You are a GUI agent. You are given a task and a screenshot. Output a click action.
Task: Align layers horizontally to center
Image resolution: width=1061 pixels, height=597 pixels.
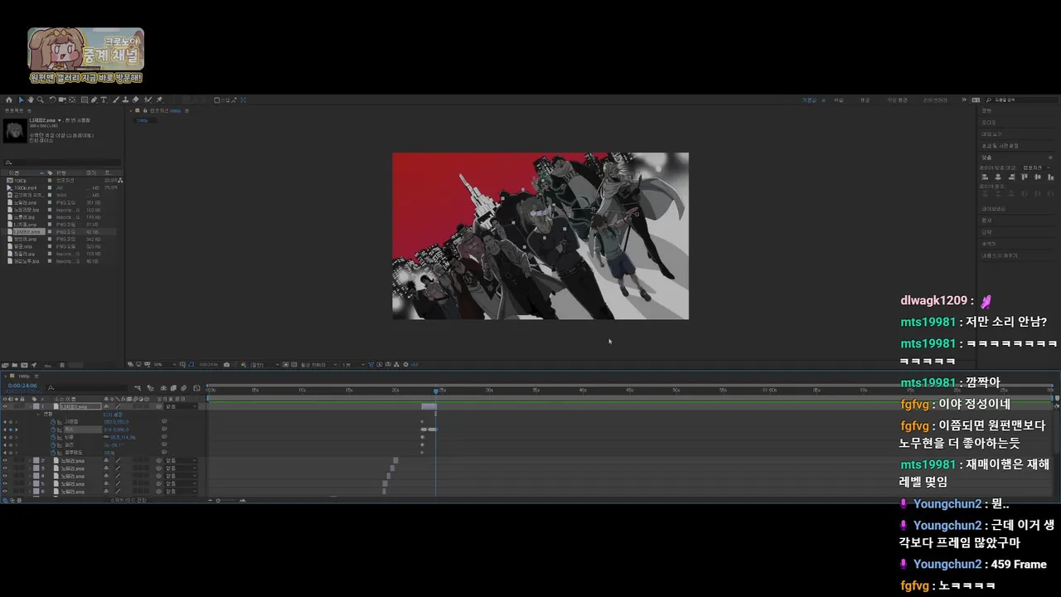tap(998, 177)
